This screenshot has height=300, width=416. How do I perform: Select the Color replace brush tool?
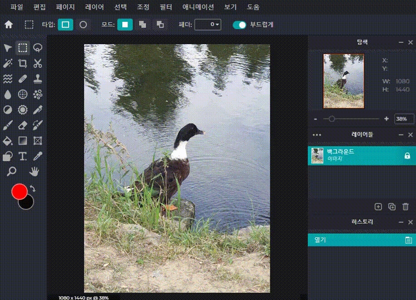pyautogui.click(x=38, y=125)
